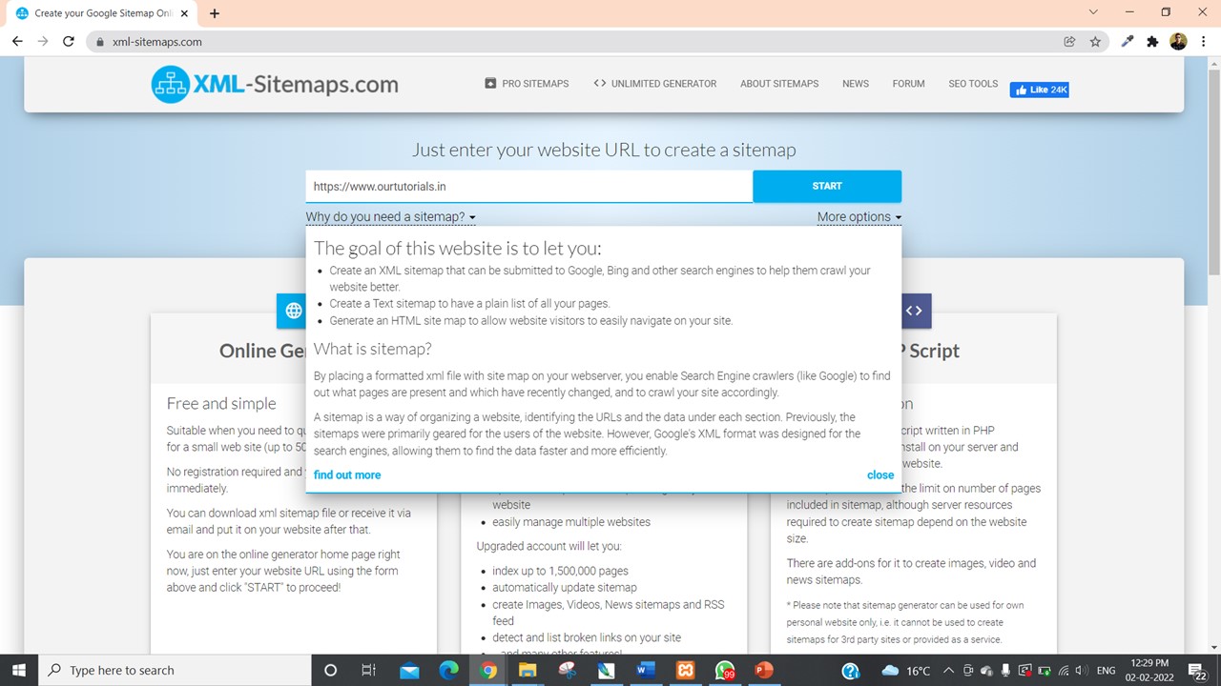
Task: Open the NEWS navigation item
Action: [856, 84]
